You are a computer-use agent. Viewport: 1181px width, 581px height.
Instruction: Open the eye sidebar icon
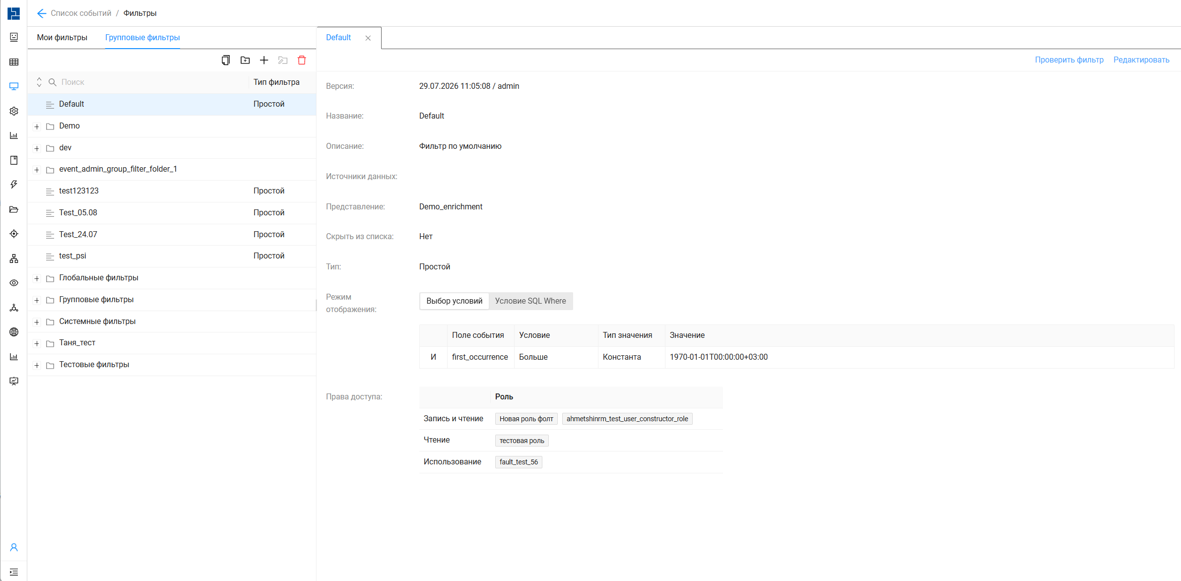pyautogui.click(x=14, y=283)
